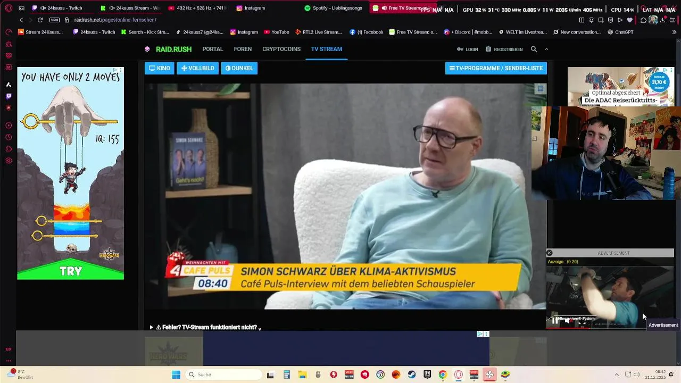Switch to the Spotify Lieblingssongs tab
Screen dimensions: 681x383
(x=334, y=8)
